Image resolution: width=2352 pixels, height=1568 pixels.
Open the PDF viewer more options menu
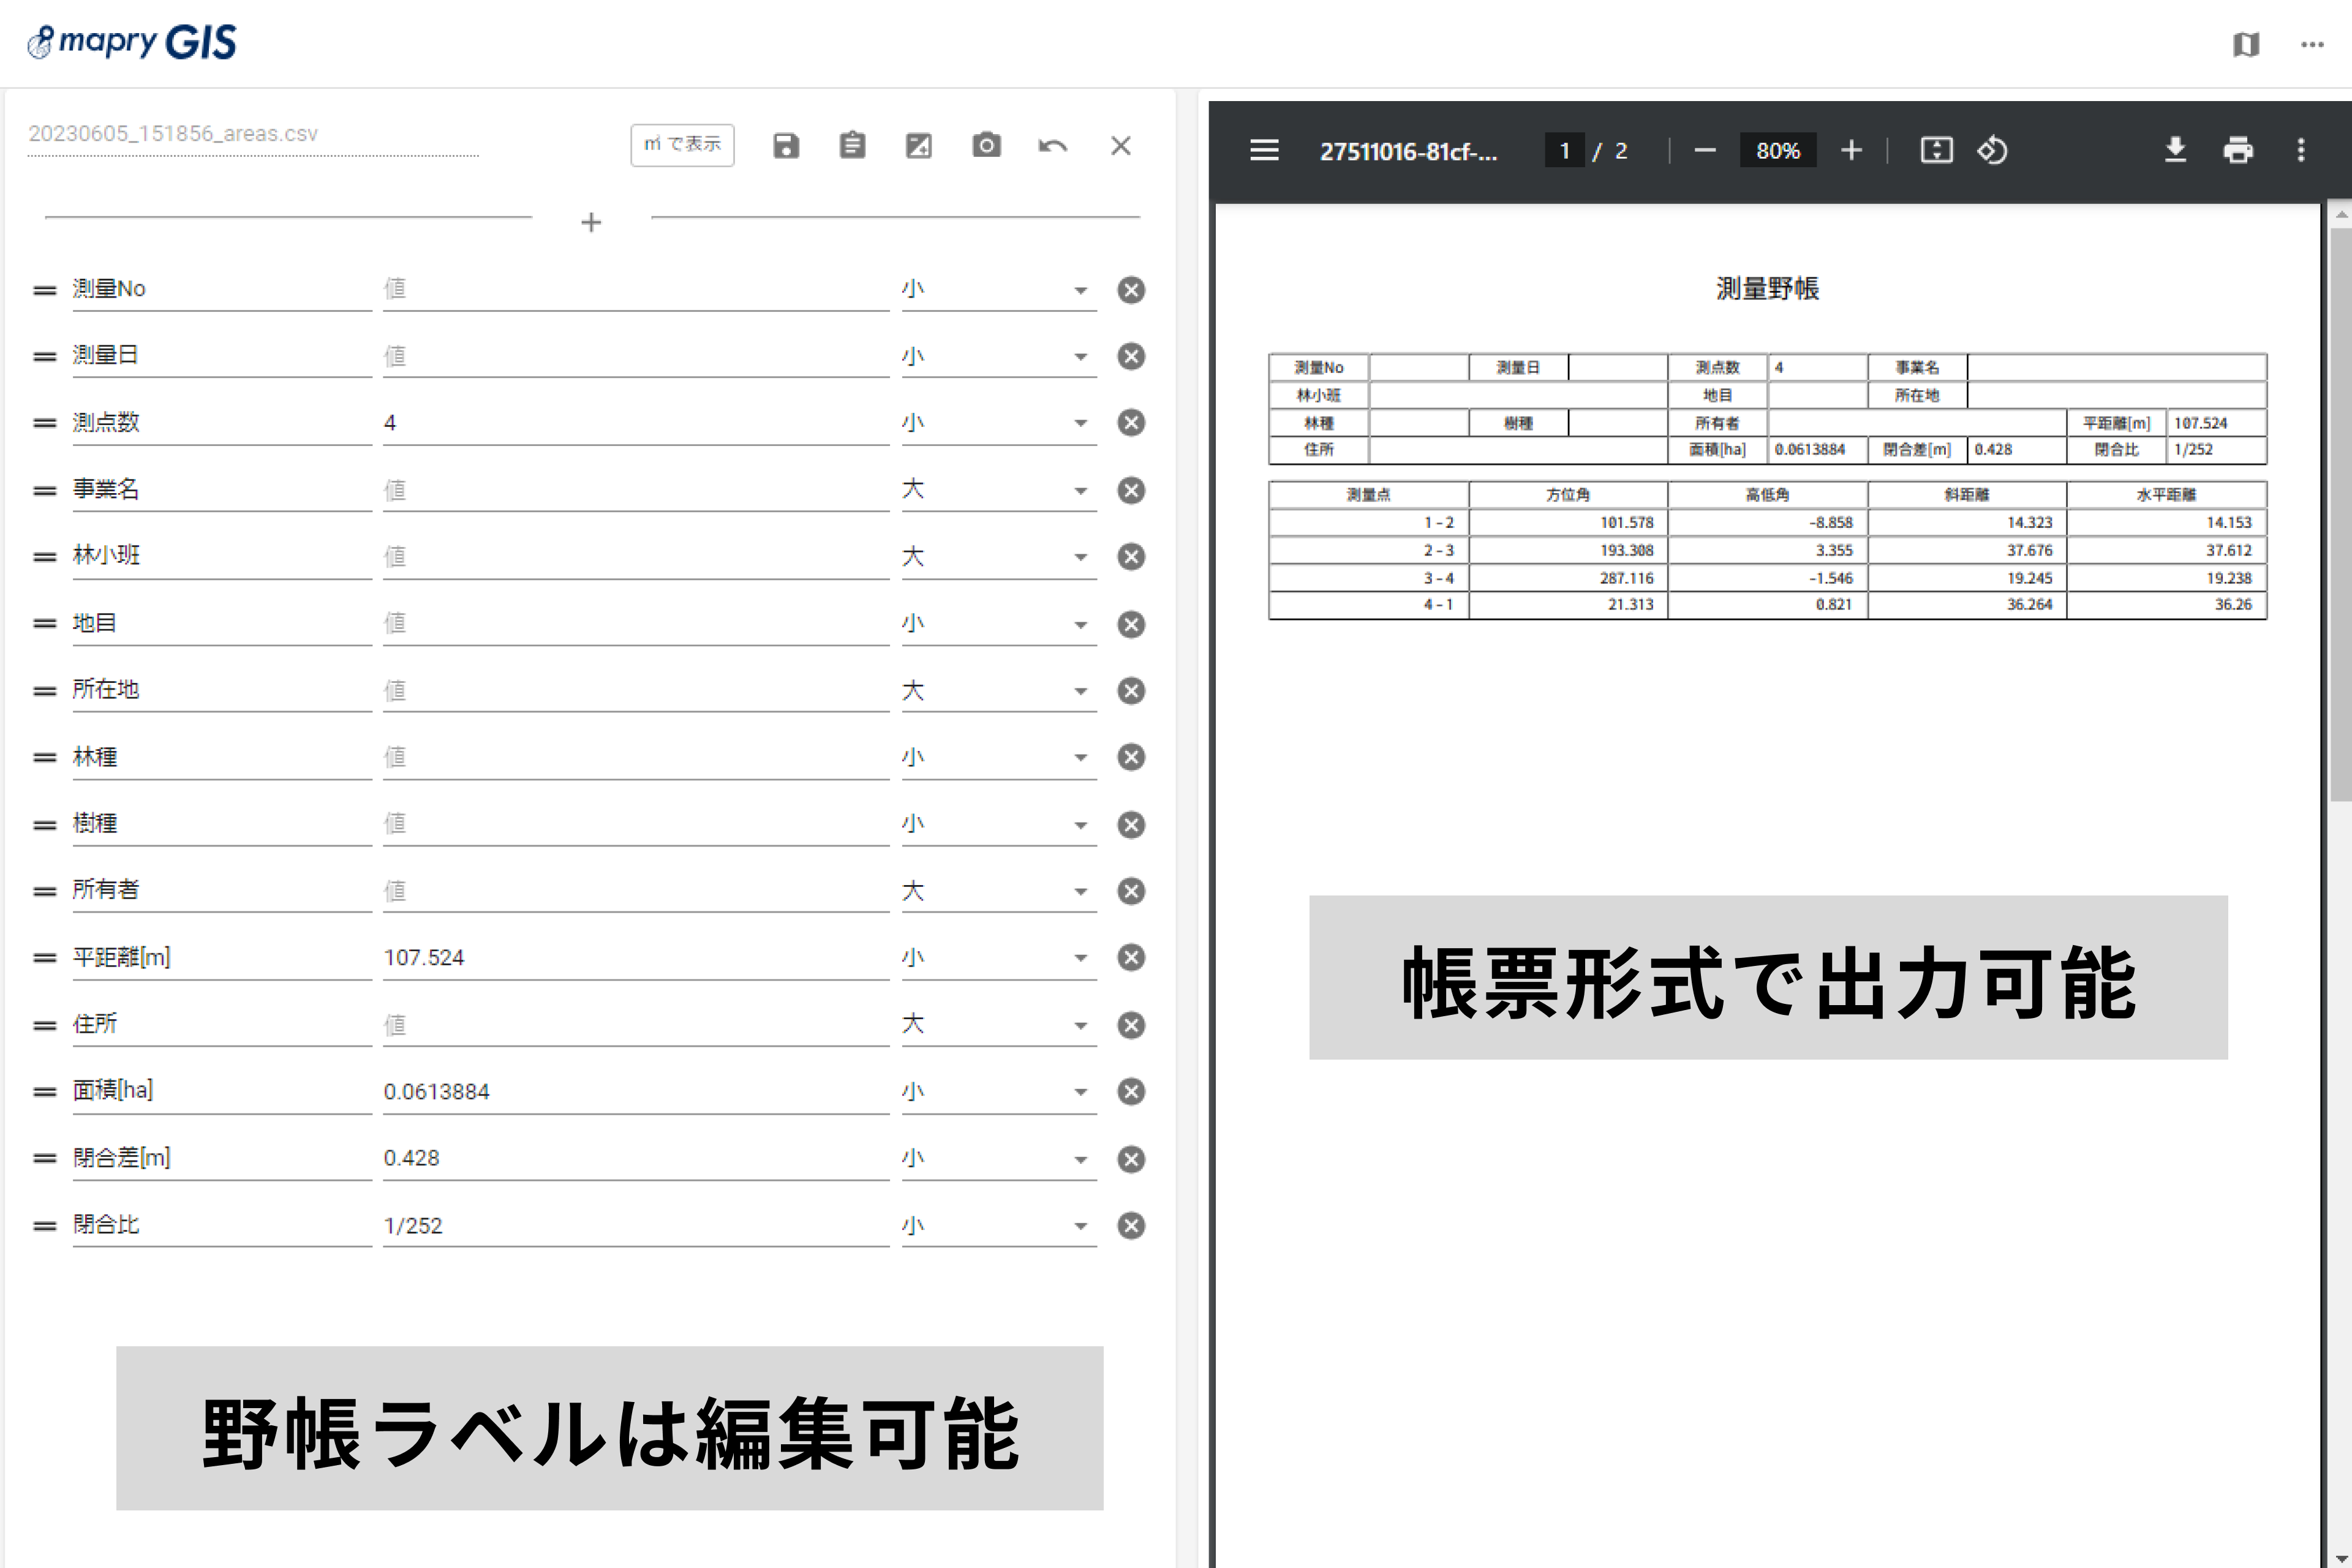coord(2301,151)
